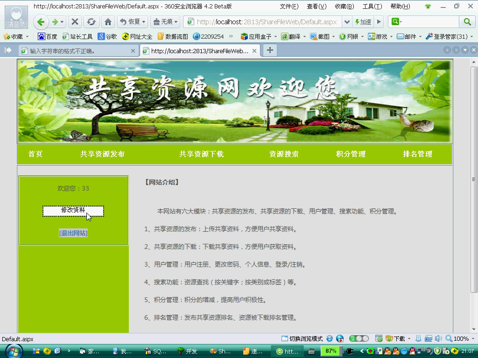
Task: Expand the 下载 download dropdown arrow
Action: (x=409, y=339)
